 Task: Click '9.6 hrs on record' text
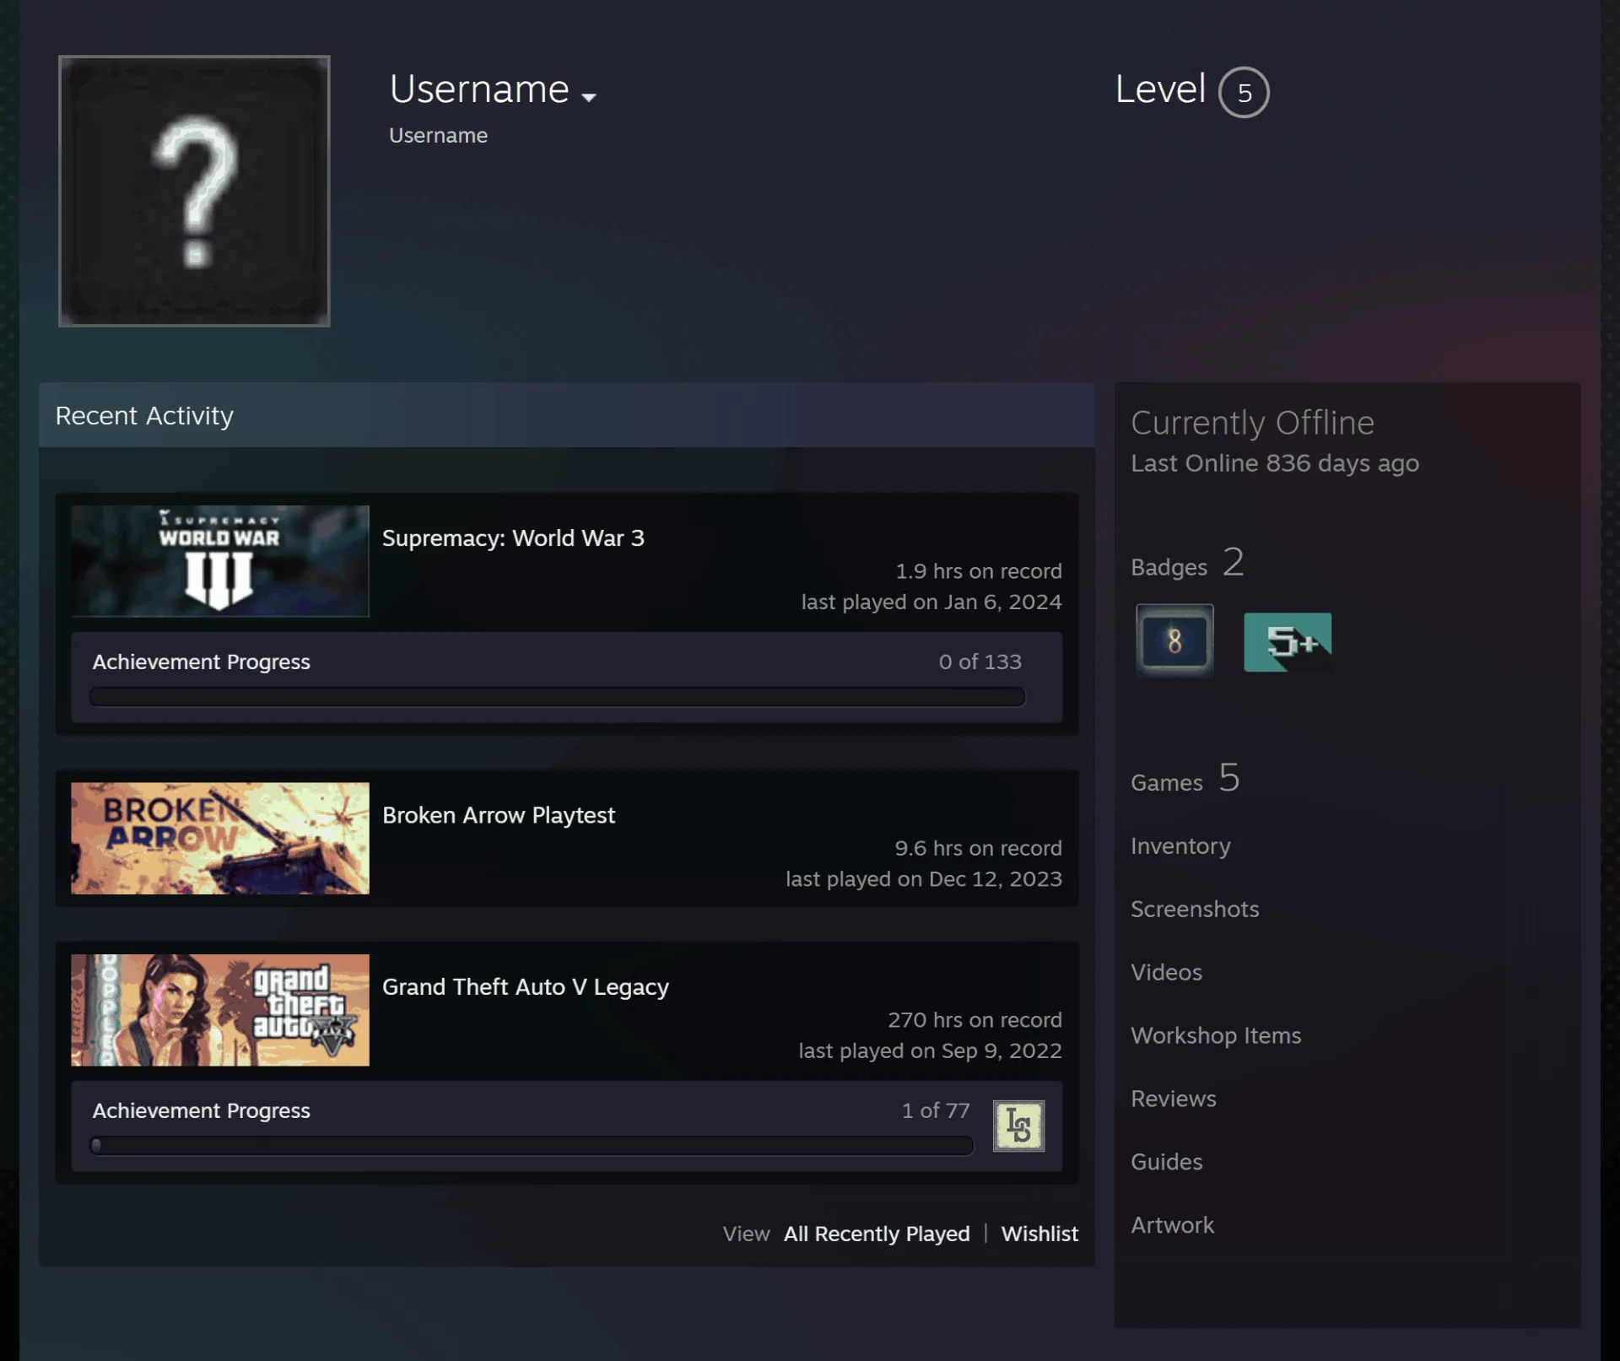coord(978,848)
